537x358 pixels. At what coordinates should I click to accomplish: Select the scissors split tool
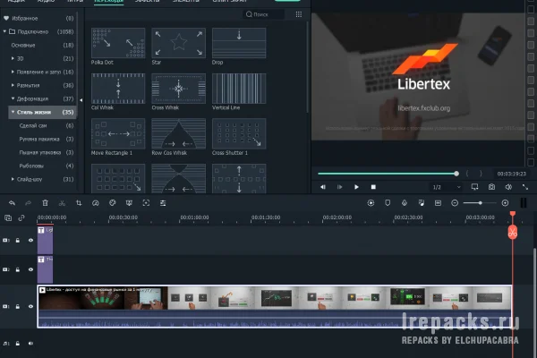coord(61,203)
